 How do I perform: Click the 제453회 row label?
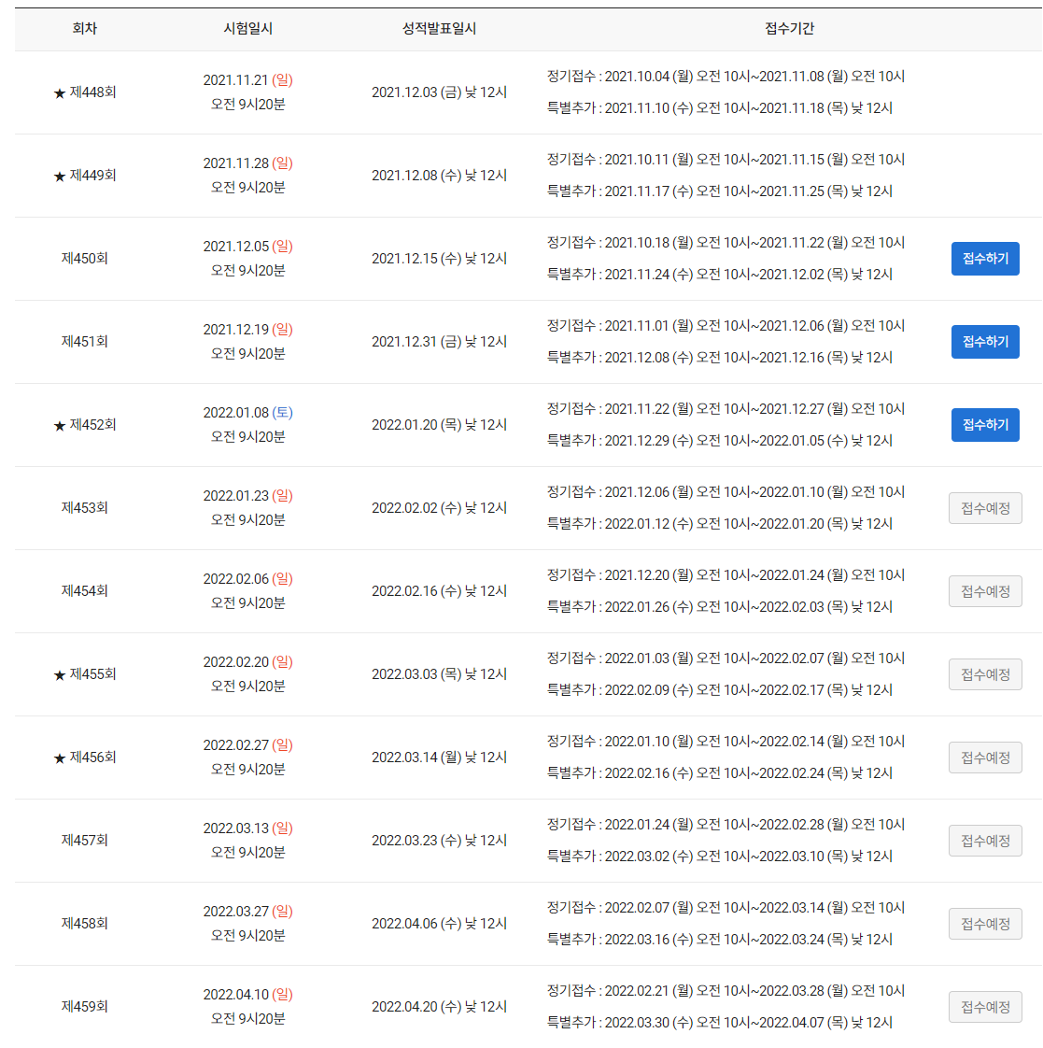point(85,508)
